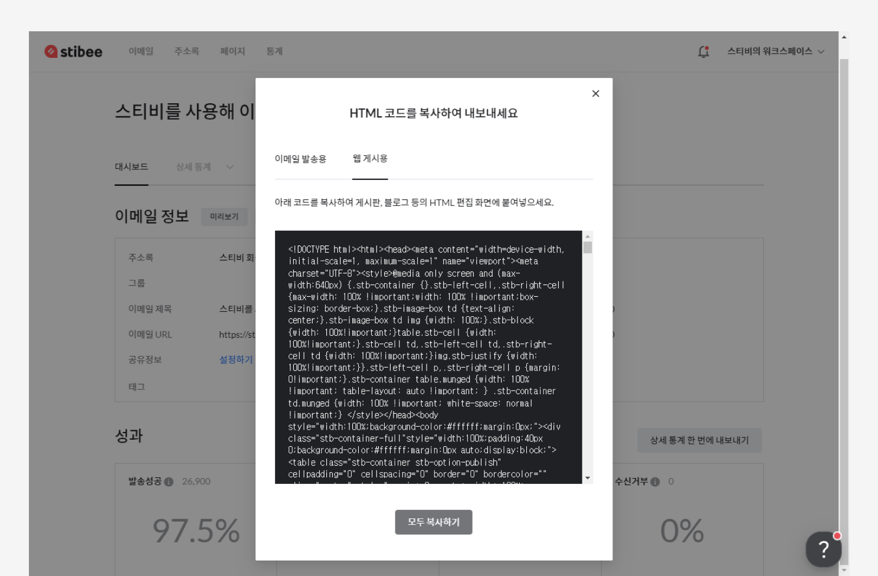Click the stibee logo
Screen dimensions: 878x576
click(73, 52)
